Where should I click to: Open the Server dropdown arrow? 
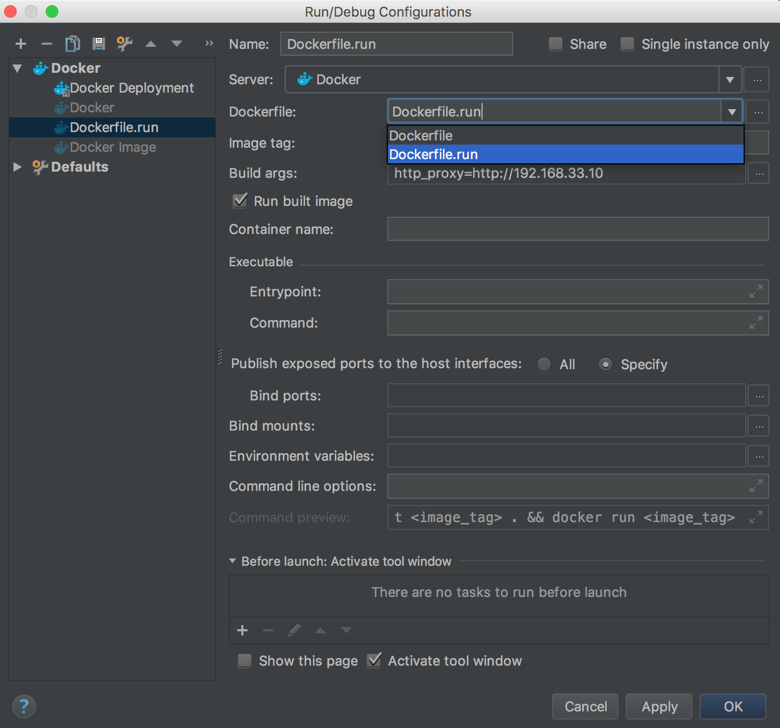pyautogui.click(x=730, y=80)
